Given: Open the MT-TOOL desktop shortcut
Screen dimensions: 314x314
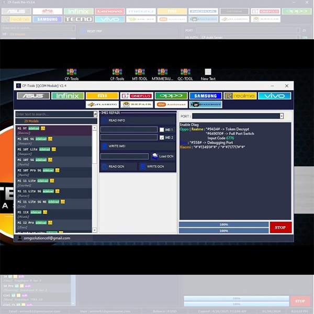Looking at the screenshot, I should (x=140, y=74).
